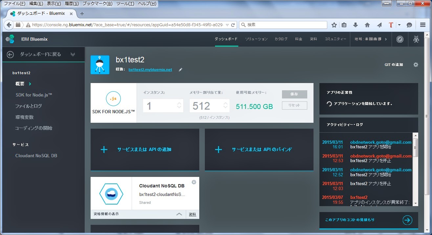Open the browser downloads arrow icon

[x=356, y=25]
